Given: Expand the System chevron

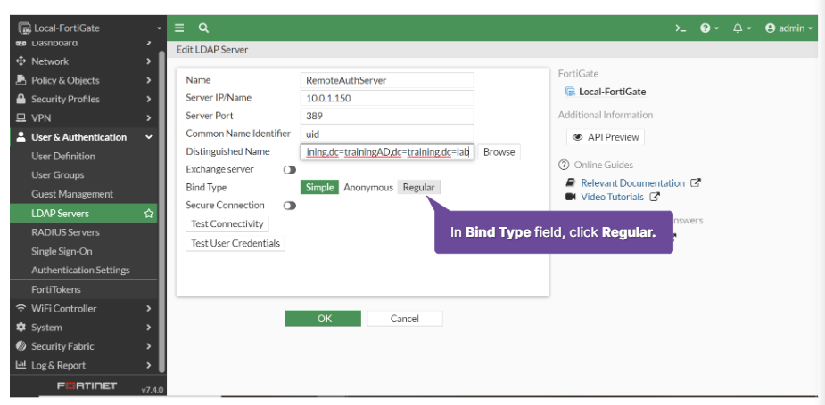Looking at the screenshot, I should tap(149, 327).
